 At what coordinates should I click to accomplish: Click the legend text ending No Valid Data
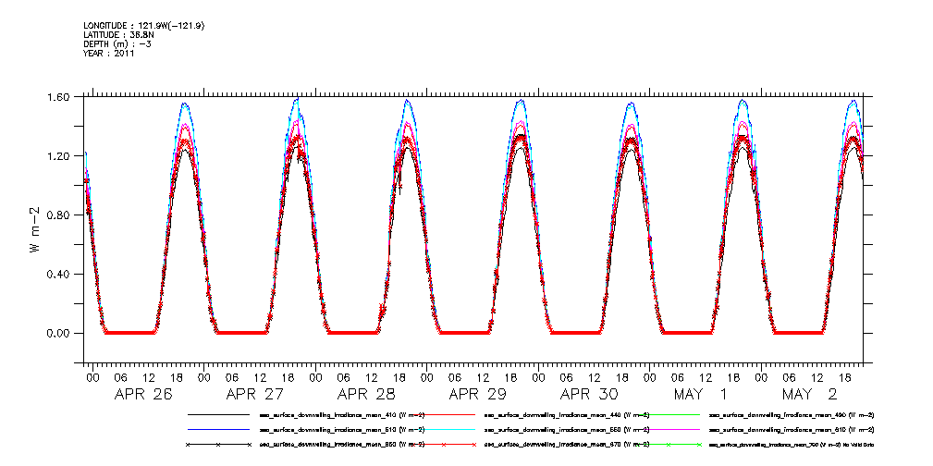[792, 445]
